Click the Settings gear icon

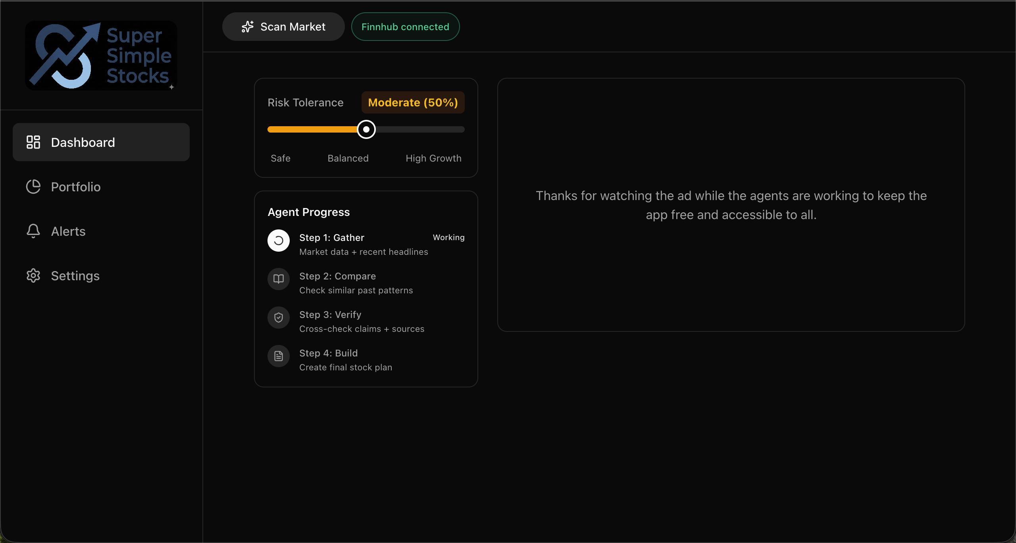tap(33, 275)
